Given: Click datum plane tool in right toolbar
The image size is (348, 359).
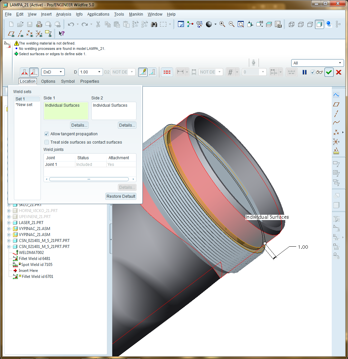Looking at the screenshot, I should tap(336, 104).
